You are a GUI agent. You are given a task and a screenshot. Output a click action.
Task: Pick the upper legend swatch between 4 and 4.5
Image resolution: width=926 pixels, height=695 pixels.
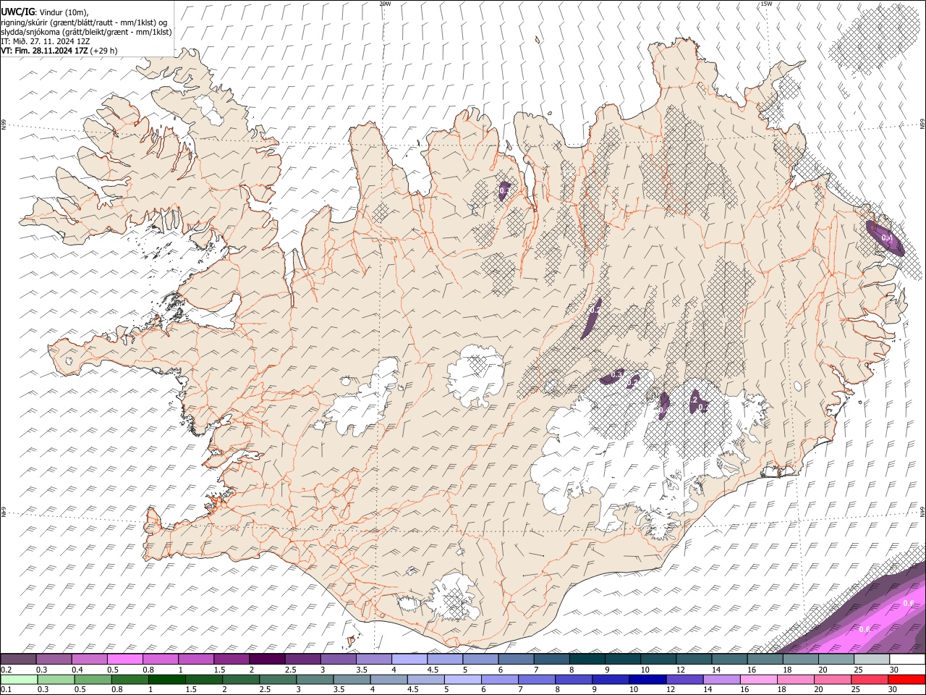(408, 659)
